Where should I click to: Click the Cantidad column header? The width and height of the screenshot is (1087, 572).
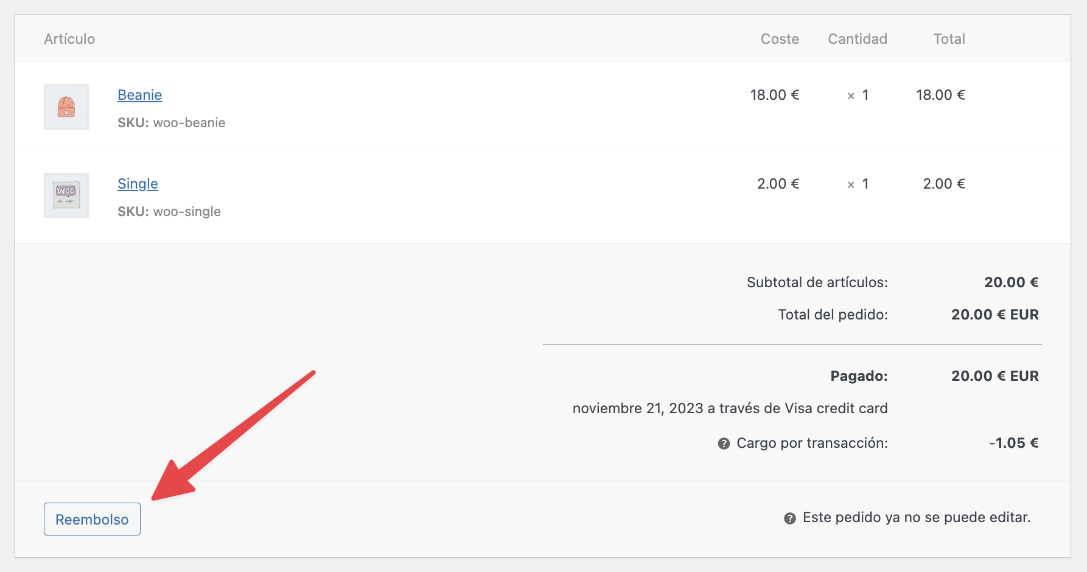pyautogui.click(x=858, y=39)
